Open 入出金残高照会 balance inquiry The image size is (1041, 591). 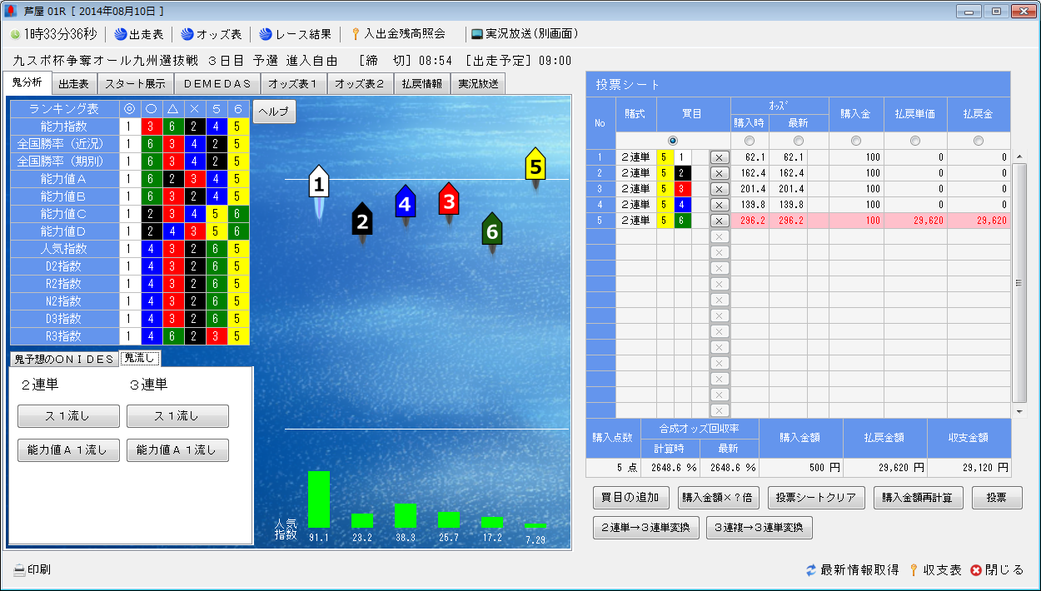tap(398, 34)
